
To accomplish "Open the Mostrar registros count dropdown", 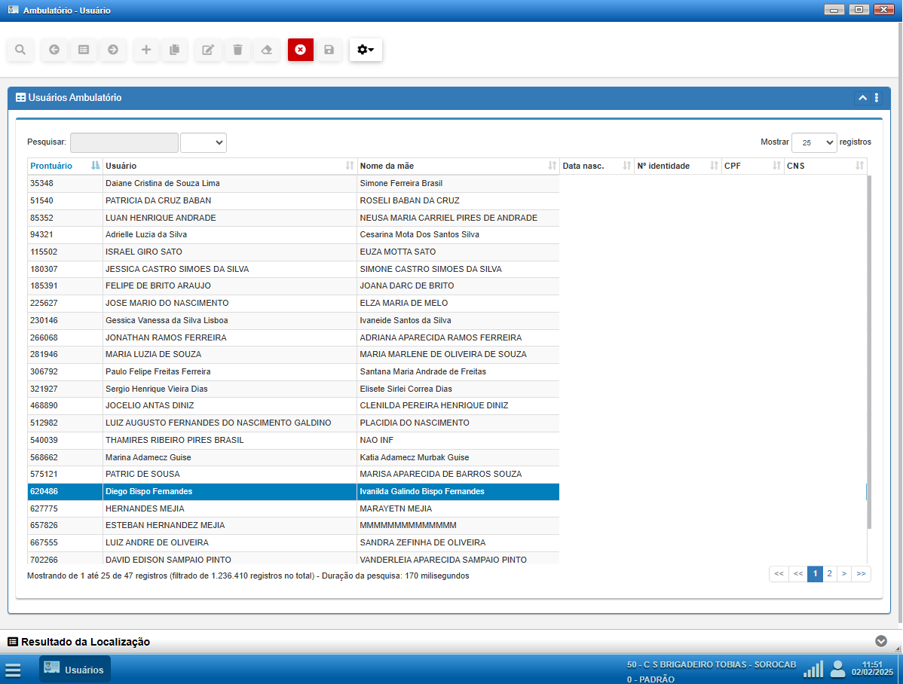I will 813,142.
